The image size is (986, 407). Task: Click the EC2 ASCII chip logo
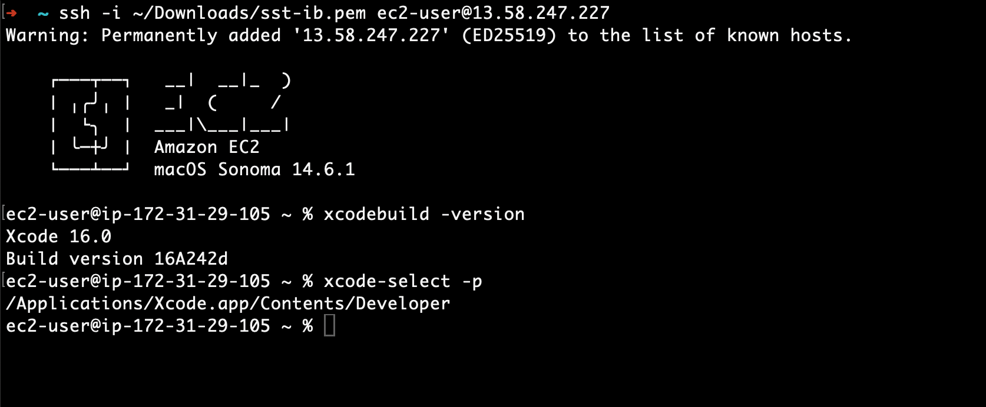[x=91, y=125]
